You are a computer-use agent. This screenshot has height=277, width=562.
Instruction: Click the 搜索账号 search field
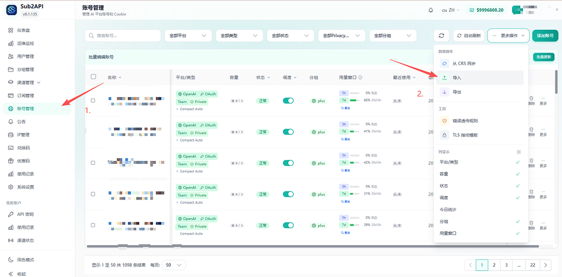pyautogui.click(x=123, y=36)
